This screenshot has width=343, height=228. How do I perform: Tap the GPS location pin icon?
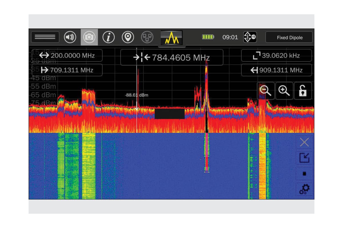[128, 37]
